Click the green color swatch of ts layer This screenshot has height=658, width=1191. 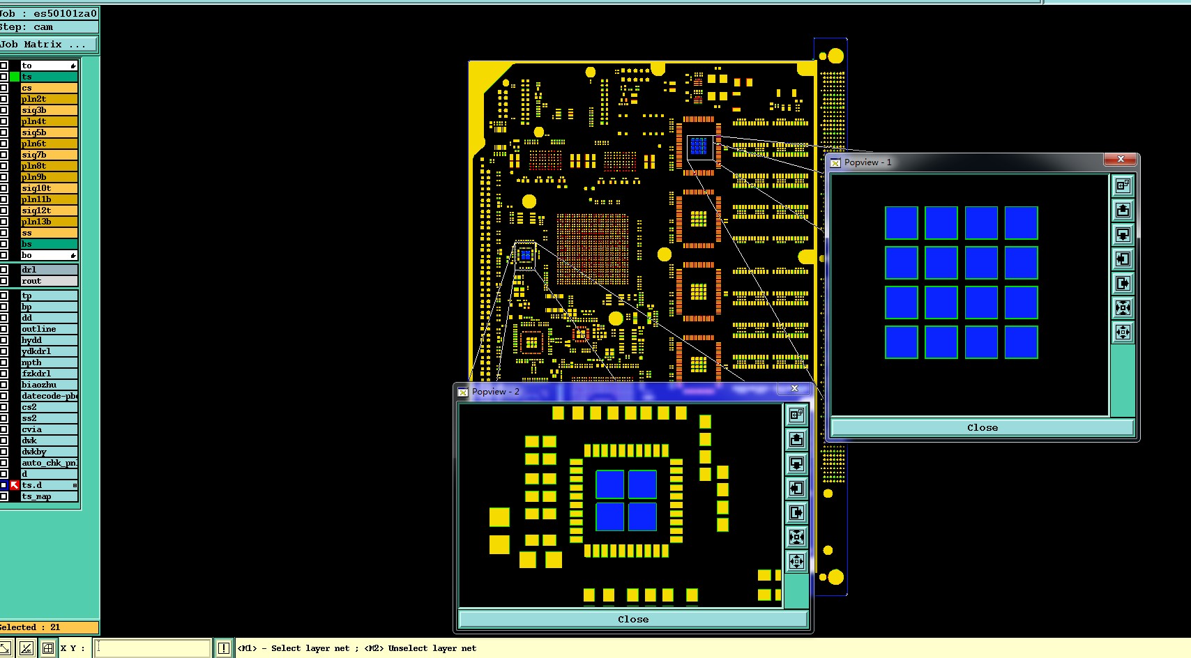(x=15, y=77)
